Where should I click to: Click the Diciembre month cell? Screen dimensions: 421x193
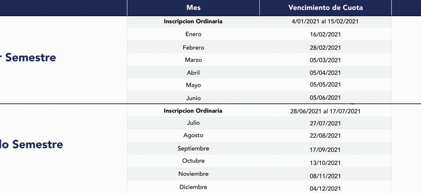193,187
